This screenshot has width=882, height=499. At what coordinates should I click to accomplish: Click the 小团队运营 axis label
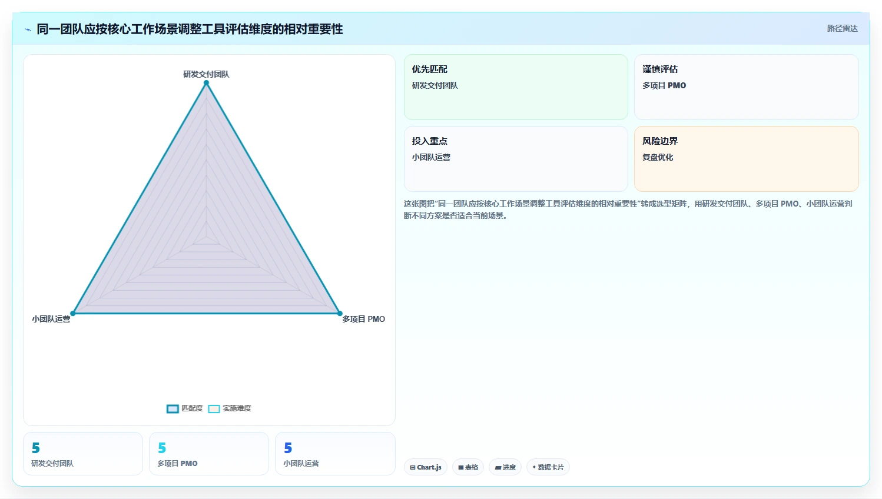pyautogui.click(x=51, y=319)
